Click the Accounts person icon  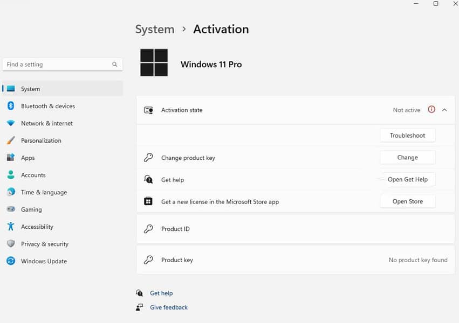[11, 174]
